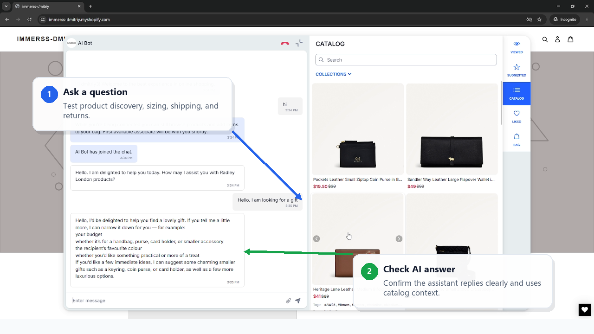Click the 'How may I assist you' bot message

tap(157, 178)
